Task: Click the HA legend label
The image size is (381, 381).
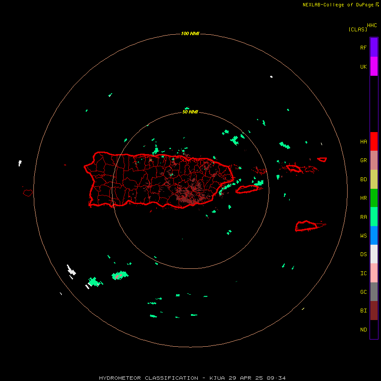Action: (363, 142)
